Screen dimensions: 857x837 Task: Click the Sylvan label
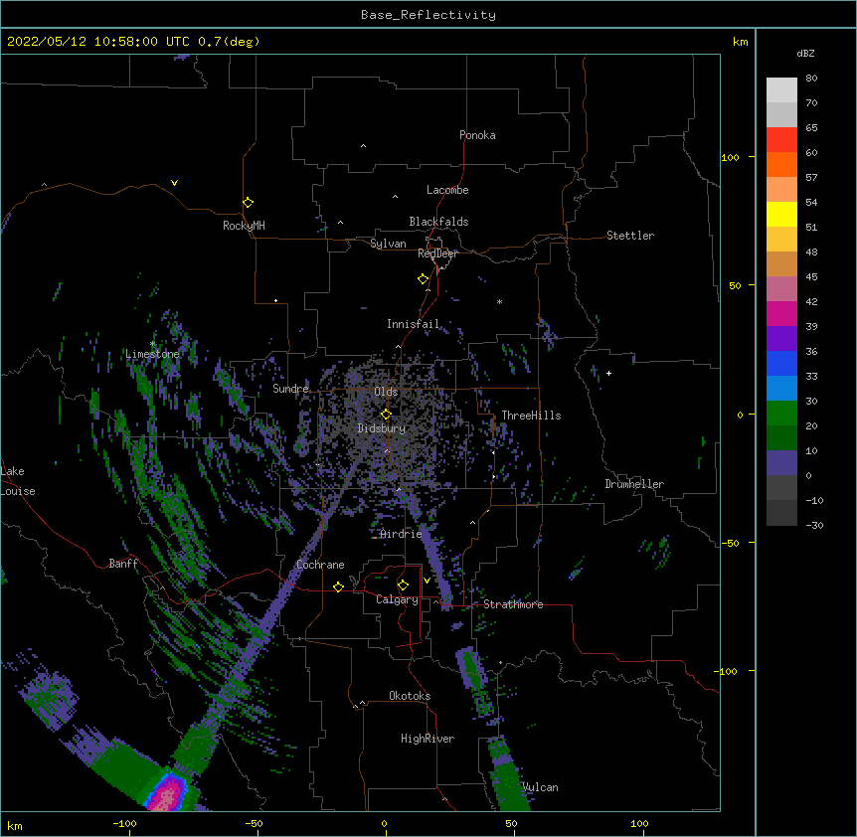pos(388,244)
